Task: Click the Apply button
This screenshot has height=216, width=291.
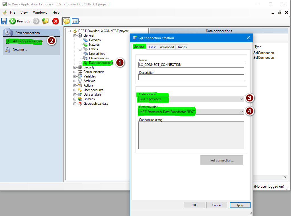Action: click(x=240, y=205)
